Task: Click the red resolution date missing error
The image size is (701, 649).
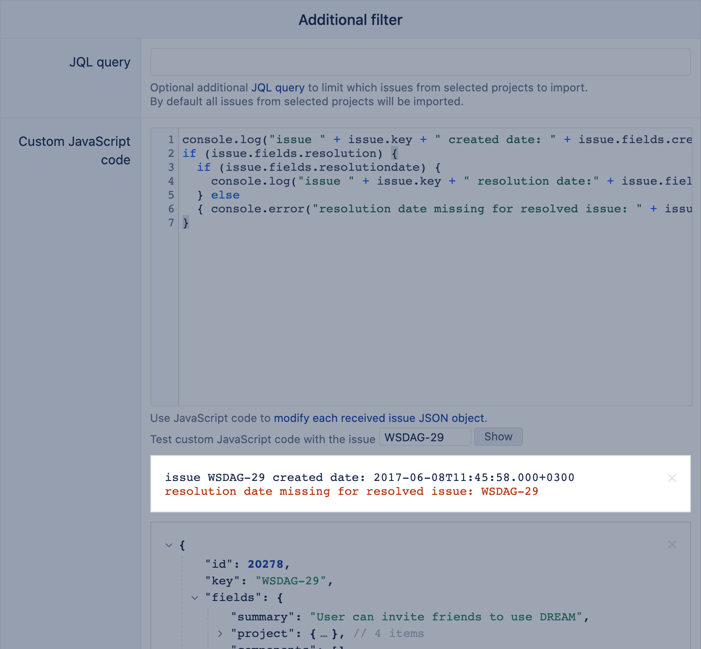Action: point(351,492)
